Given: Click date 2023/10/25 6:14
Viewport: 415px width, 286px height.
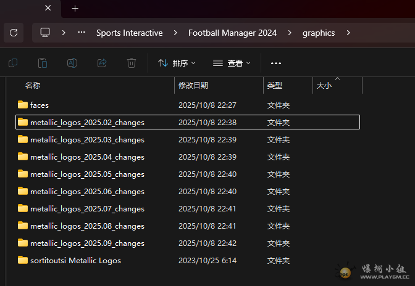Looking at the screenshot, I should click(207, 261).
